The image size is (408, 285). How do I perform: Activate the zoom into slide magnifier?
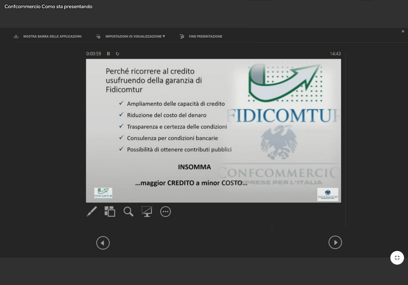[x=128, y=212]
